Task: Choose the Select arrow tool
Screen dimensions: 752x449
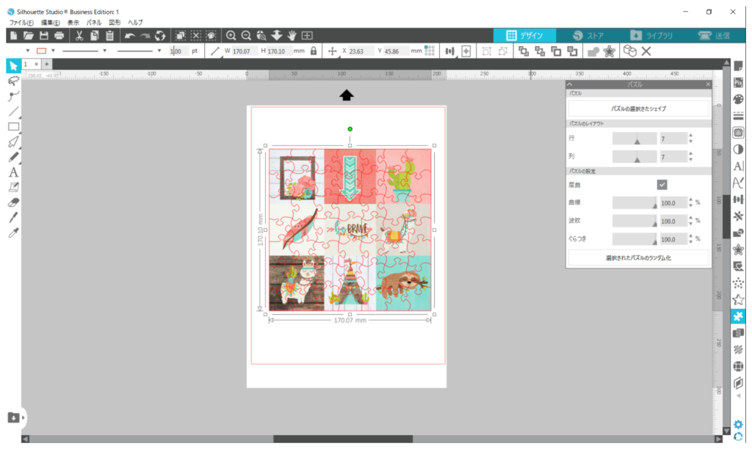Action: coord(13,65)
